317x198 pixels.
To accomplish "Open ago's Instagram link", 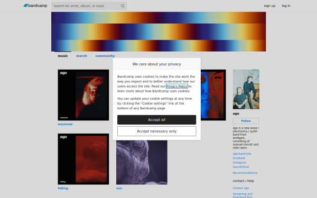I will coord(239,163).
